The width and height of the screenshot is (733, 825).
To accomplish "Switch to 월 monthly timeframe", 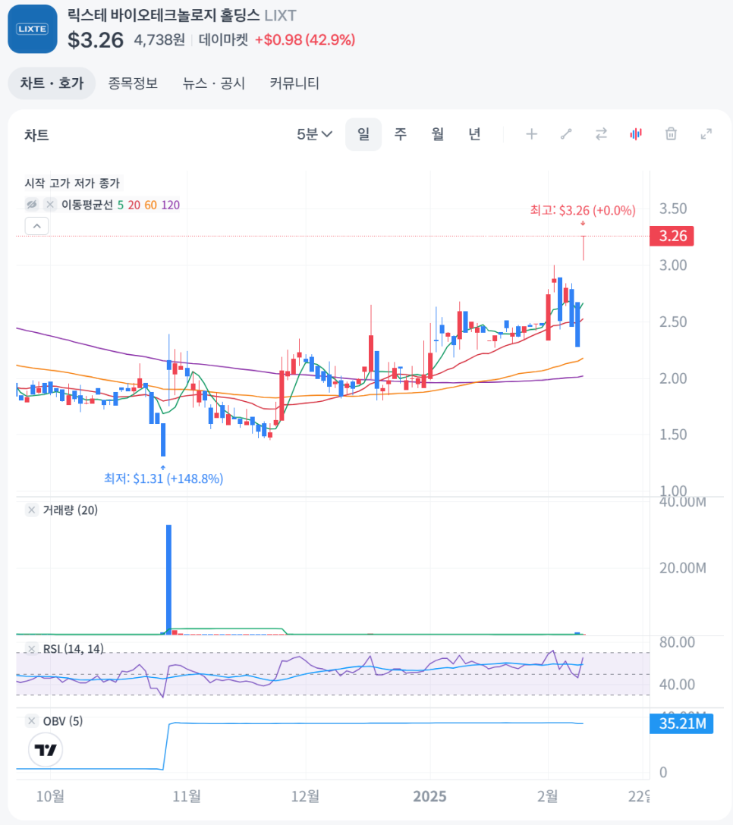I will [438, 134].
